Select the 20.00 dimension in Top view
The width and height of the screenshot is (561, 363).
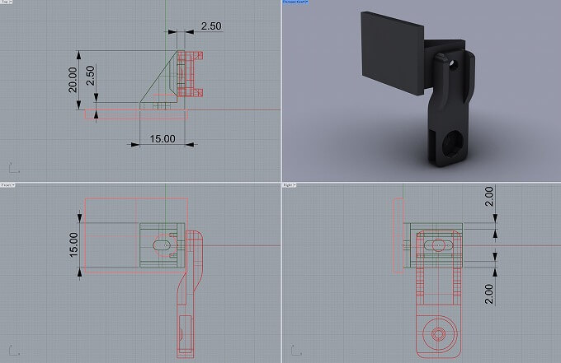pos(73,80)
